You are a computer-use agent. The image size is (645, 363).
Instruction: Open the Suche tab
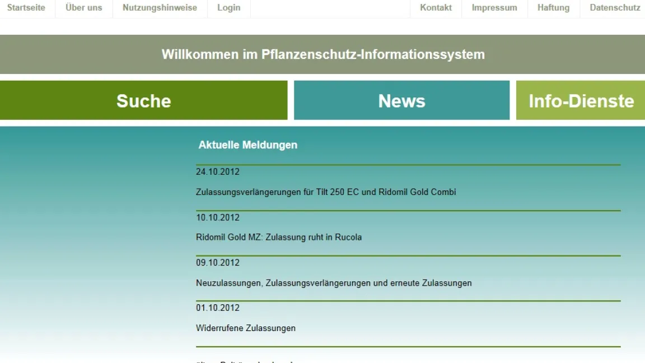(x=143, y=101)
